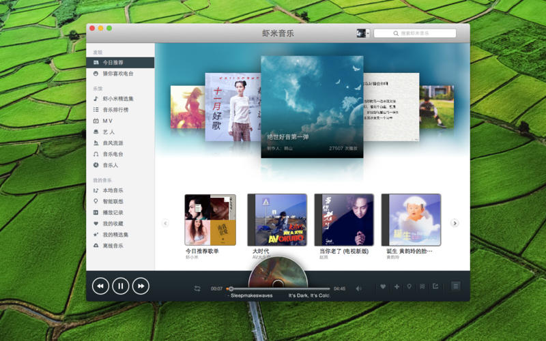
Task: Mute with the volume speaker icon
Action: 358,288
